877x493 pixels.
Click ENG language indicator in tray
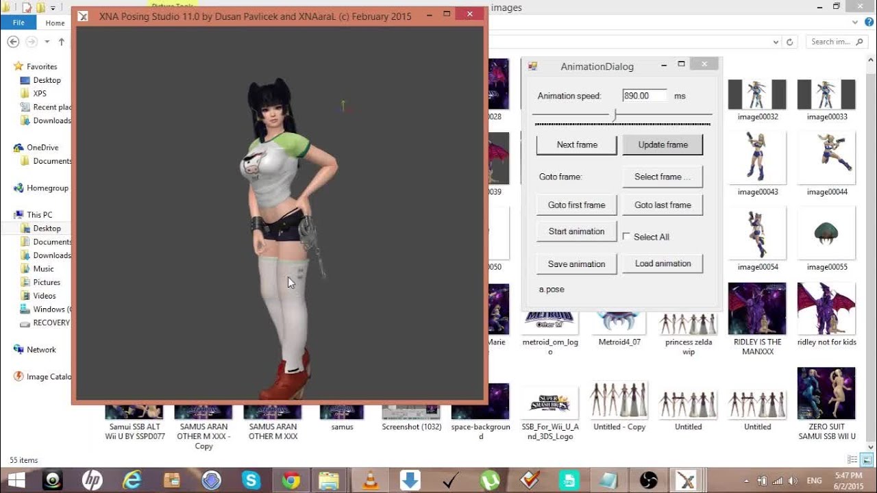(815, 481)
